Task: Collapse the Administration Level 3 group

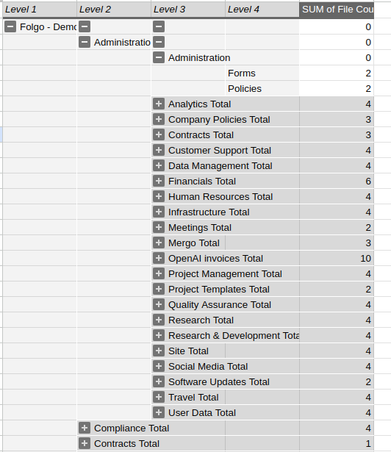Action: tap(159, 57)
